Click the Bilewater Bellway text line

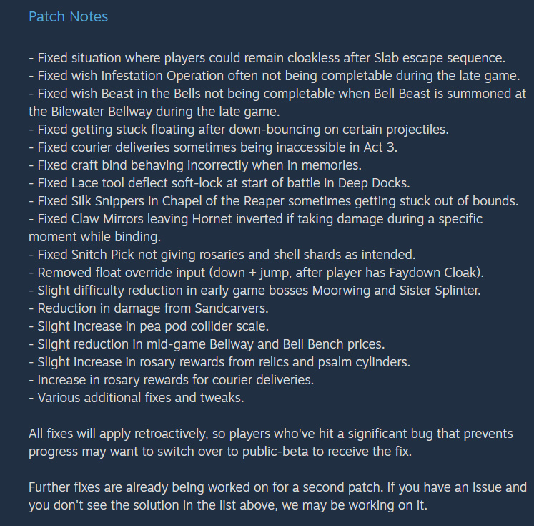(x=154, y=112)
